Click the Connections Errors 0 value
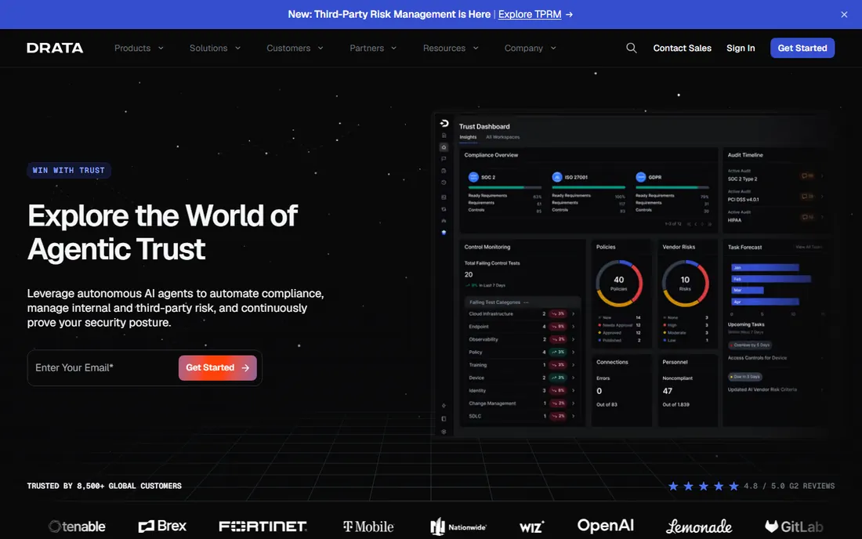Screen dimensions: 862x539 (x=599, y=391)
